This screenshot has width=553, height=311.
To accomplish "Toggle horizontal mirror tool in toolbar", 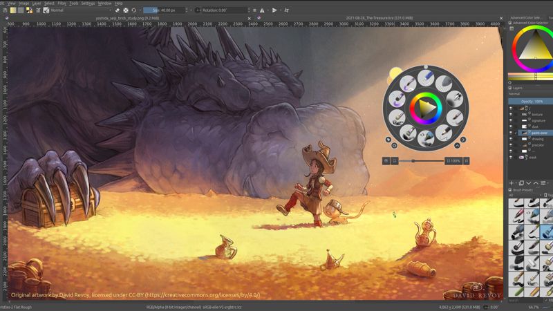I will [x=262, y=10].
